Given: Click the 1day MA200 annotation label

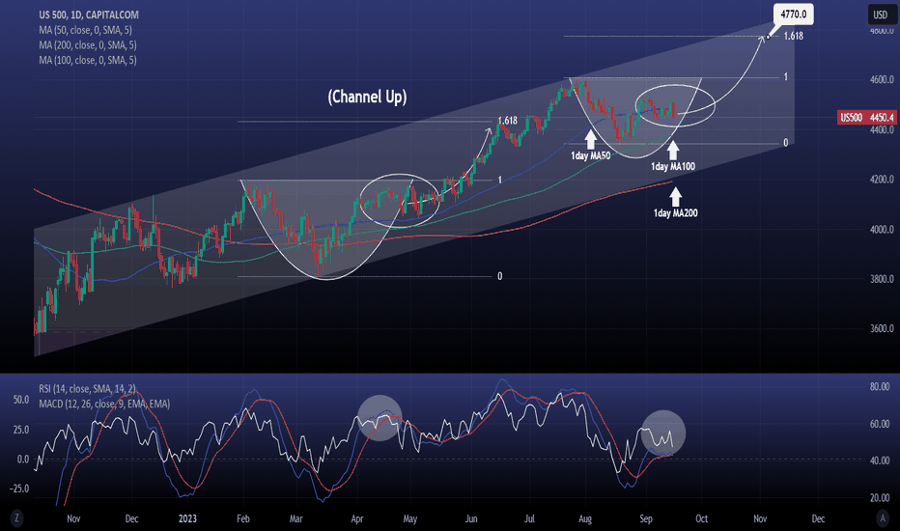Looking at the screenshot, I should pyautogui.click(x=676, y=213).
